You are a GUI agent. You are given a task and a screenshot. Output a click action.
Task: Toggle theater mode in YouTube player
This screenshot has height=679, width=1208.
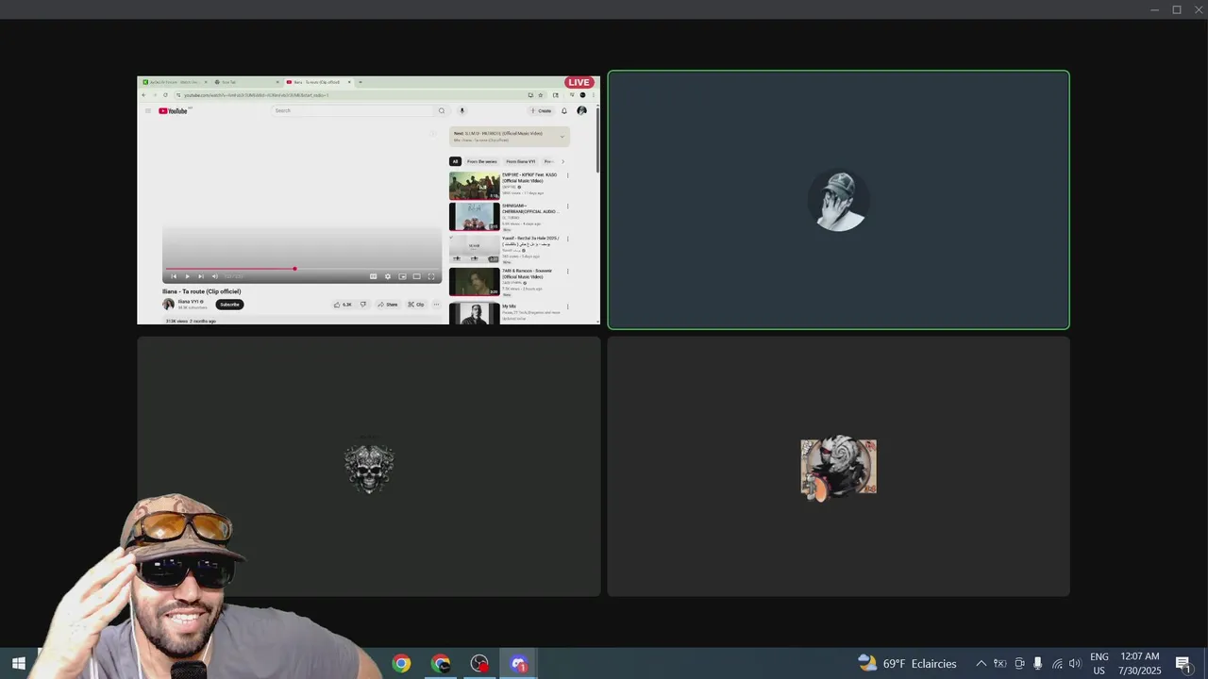[x=416, y=276]
